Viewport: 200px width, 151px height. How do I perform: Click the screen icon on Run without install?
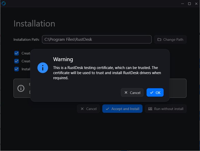(x=150, y=109)
